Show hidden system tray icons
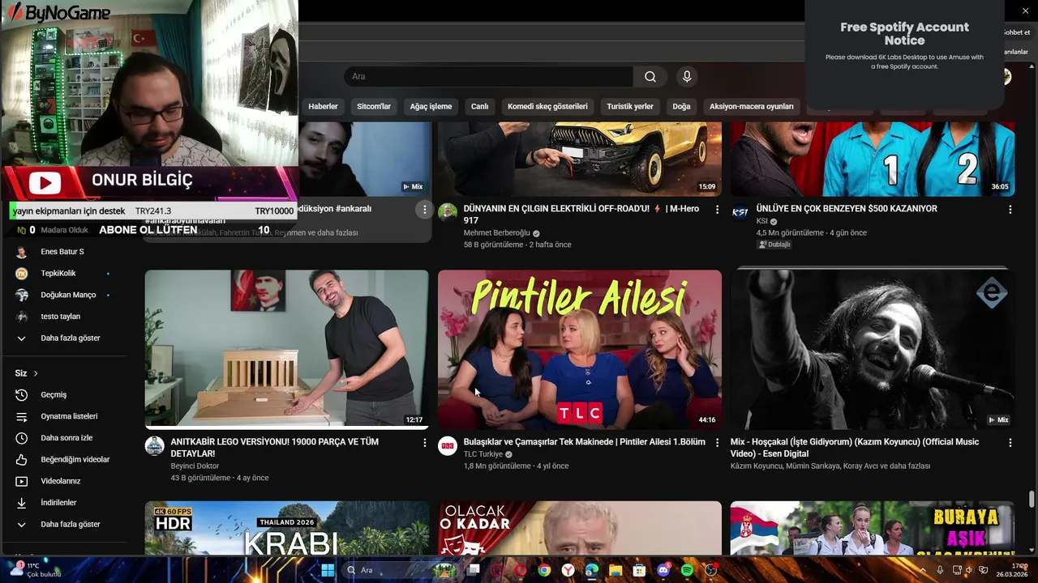1038x583 pixels. click(923, 570)
